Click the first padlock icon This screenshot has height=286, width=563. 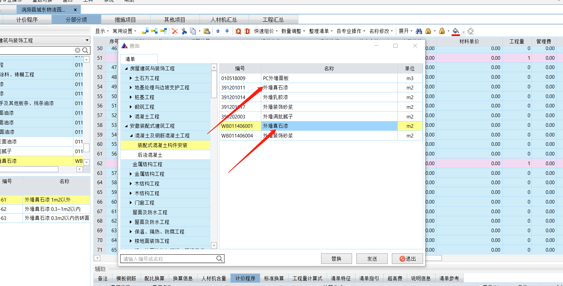tap(428, 31)
